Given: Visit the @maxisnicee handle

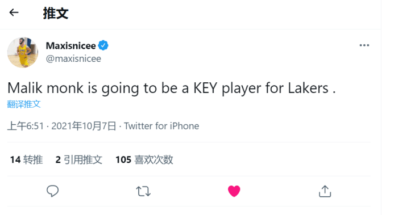Looking at the screenshot, I should 73,59.
